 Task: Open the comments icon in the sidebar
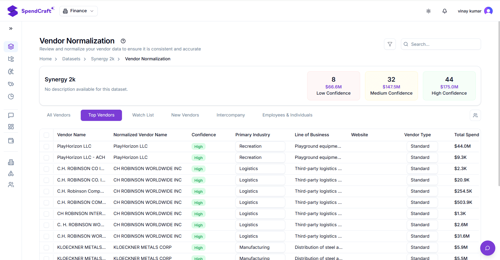coord(11,115)
